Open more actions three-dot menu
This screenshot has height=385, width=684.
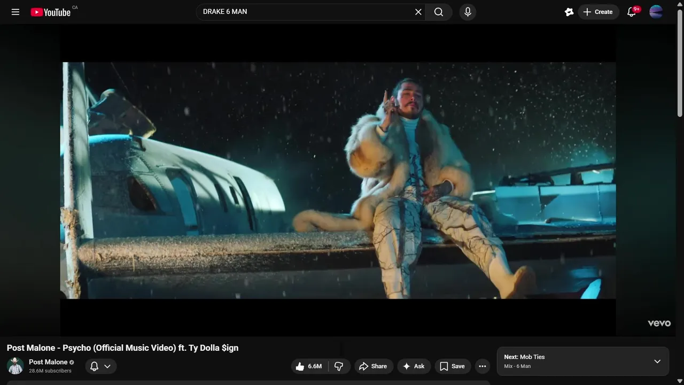pos(483,366)
